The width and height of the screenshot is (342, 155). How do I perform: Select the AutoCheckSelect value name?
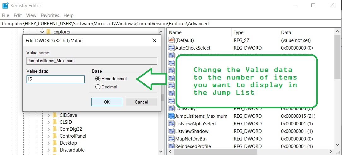pos(193,48)
